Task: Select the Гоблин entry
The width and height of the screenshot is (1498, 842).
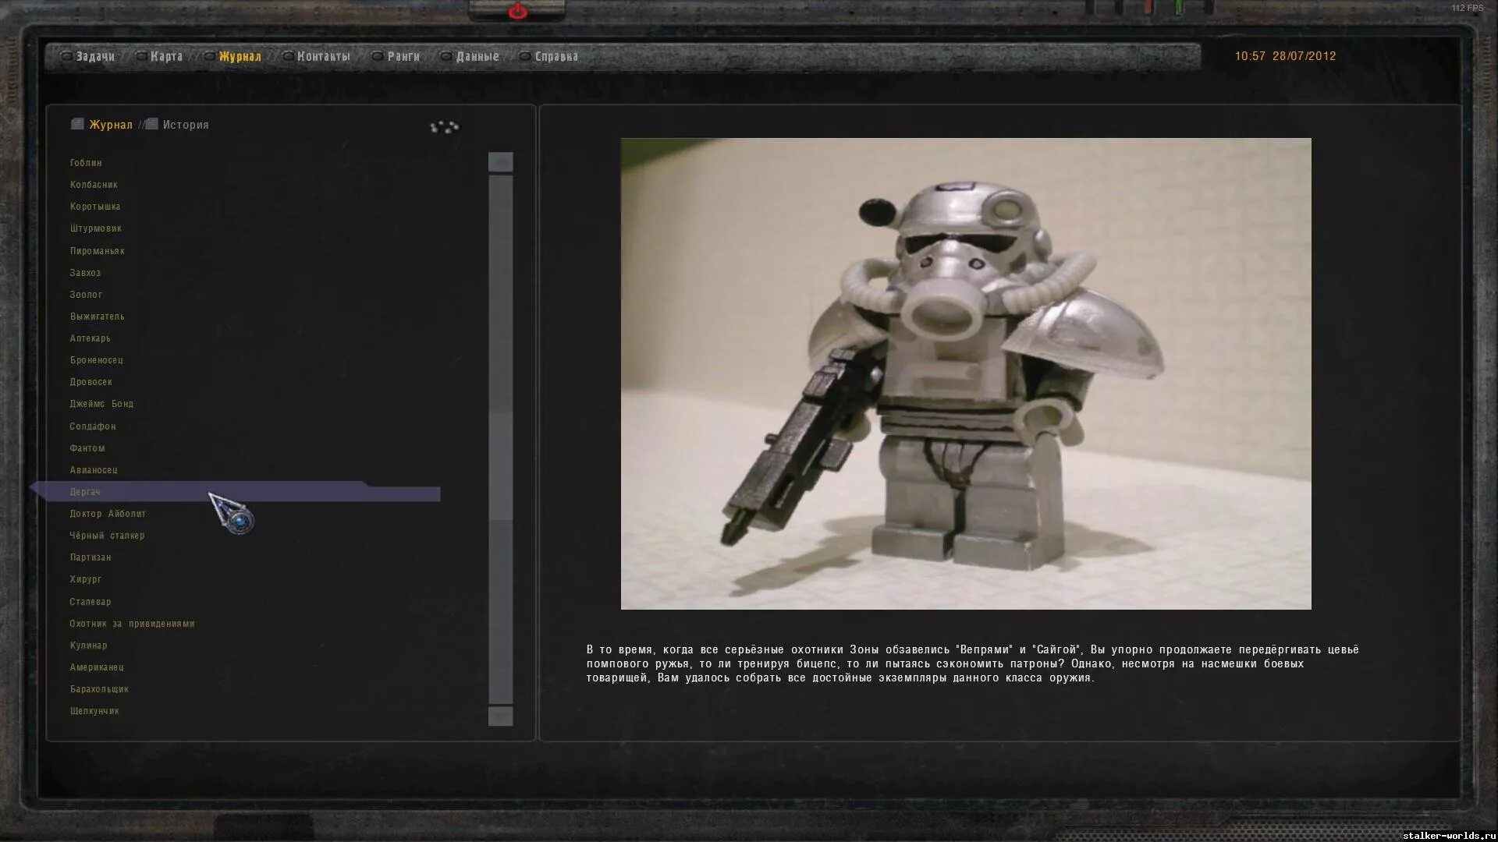Action: [x=86, y=163]
